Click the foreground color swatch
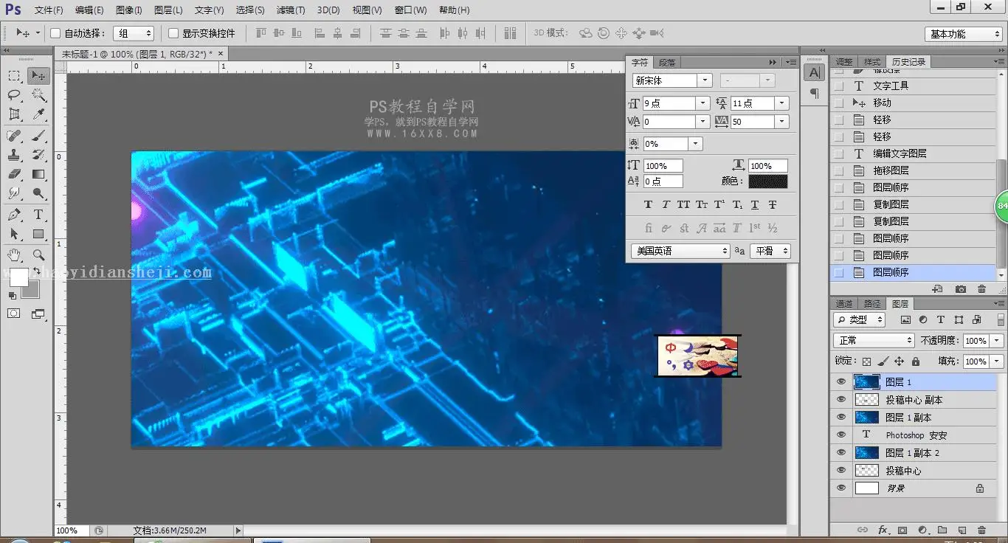Image resolution: width=1008 pixels, height=543 pixels. pyautogui.click(x=18, y=277)
